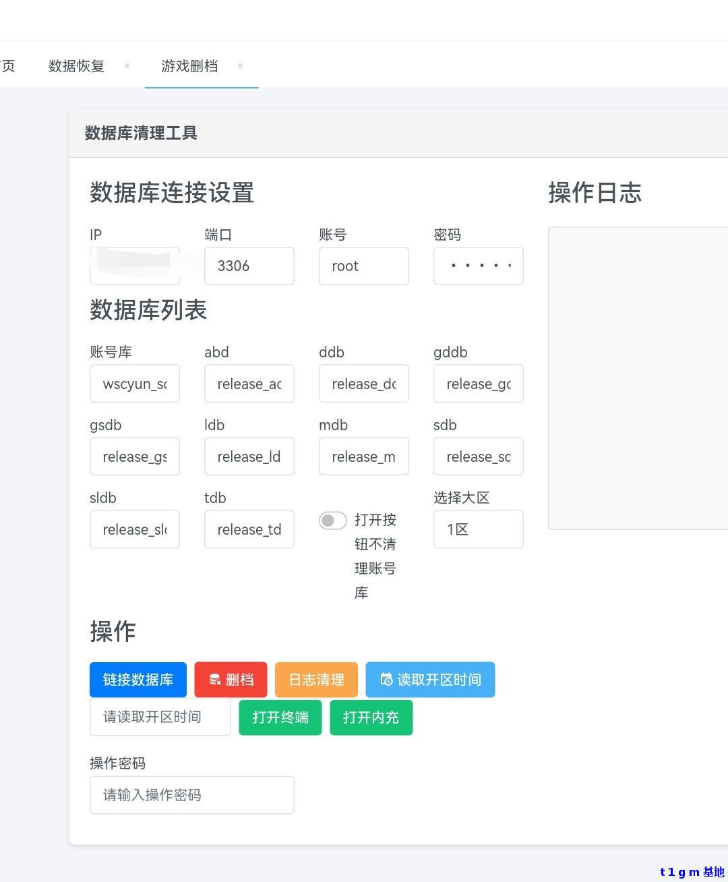The image size is (728, 882).
Task: Click the 账号 field containing root
Action: point(363,266)
